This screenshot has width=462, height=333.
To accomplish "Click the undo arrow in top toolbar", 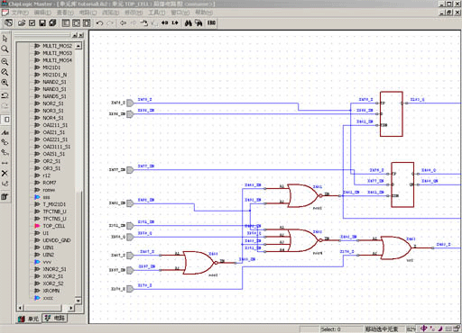I will pyautogui.click(x=99, y=22).
